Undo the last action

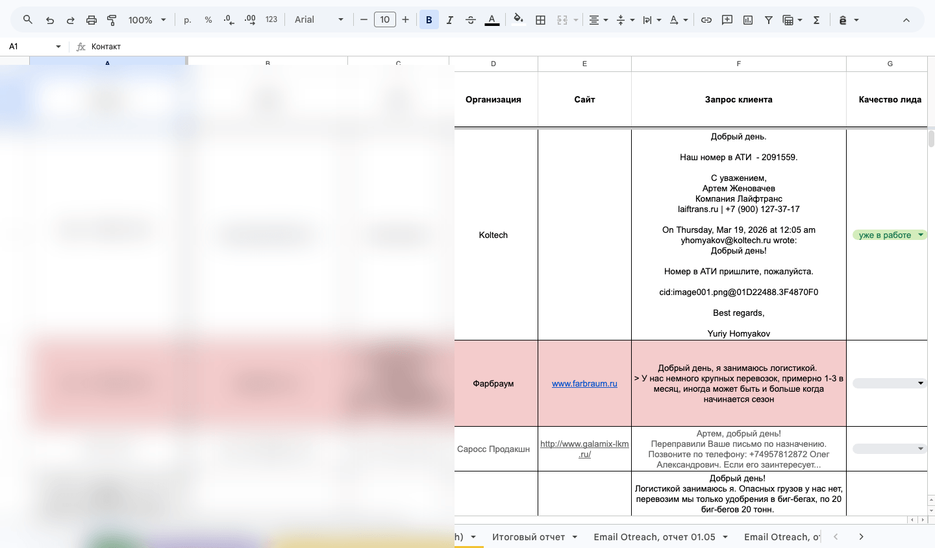click(50, 20)
